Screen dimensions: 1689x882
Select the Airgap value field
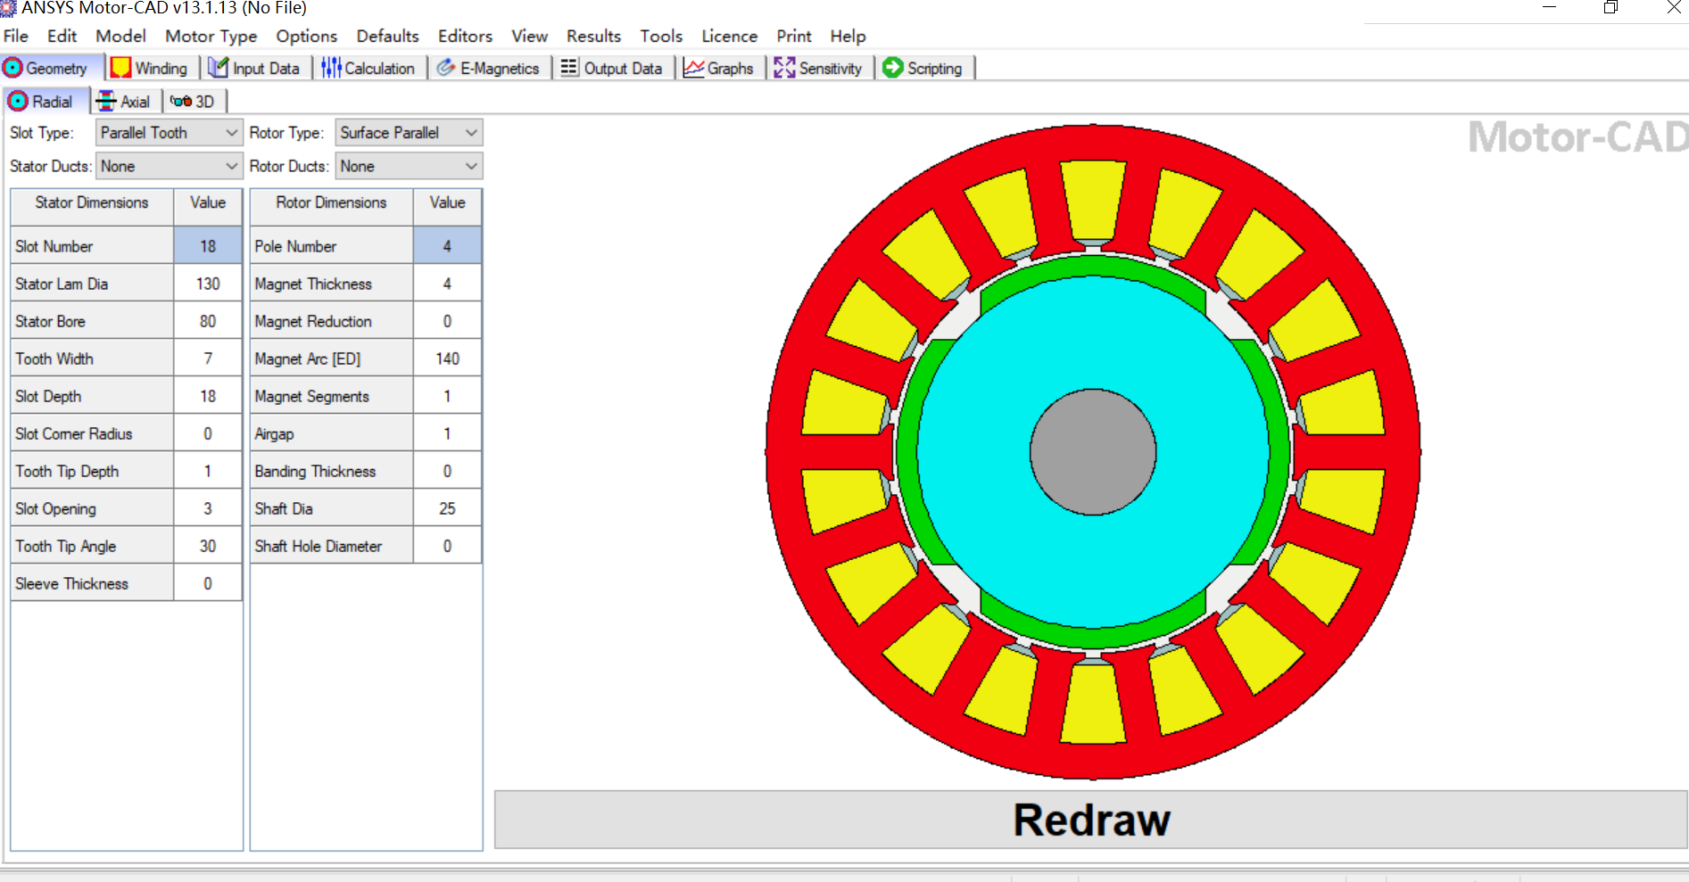pyautogui.click(x=447, y=433)
